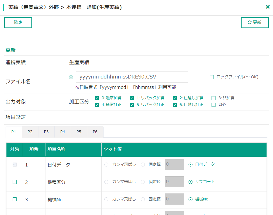Click the 確定 confirm button
The width and height of the screenshot is (273, 215).
tap(18, 23)
